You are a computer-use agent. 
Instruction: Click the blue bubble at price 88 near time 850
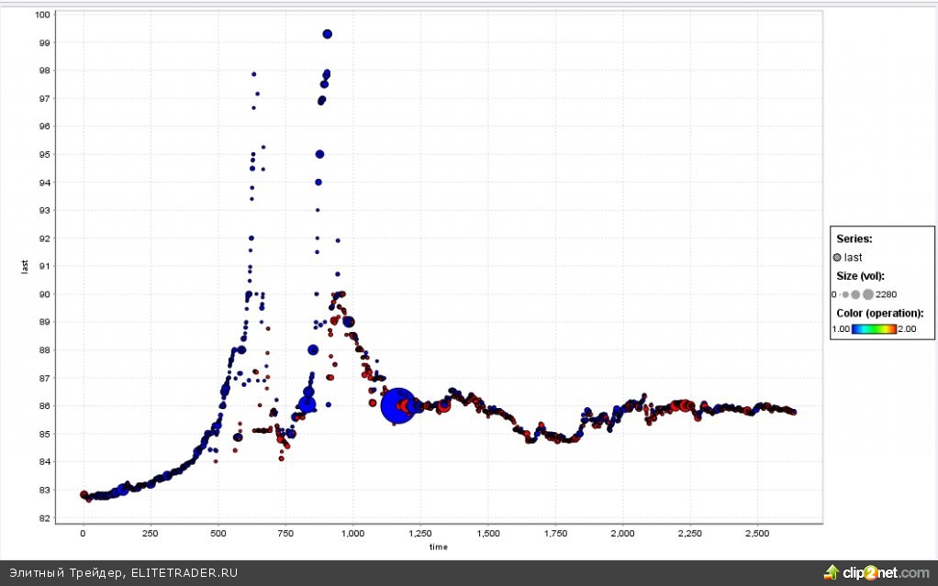click(x=313, y=349)
